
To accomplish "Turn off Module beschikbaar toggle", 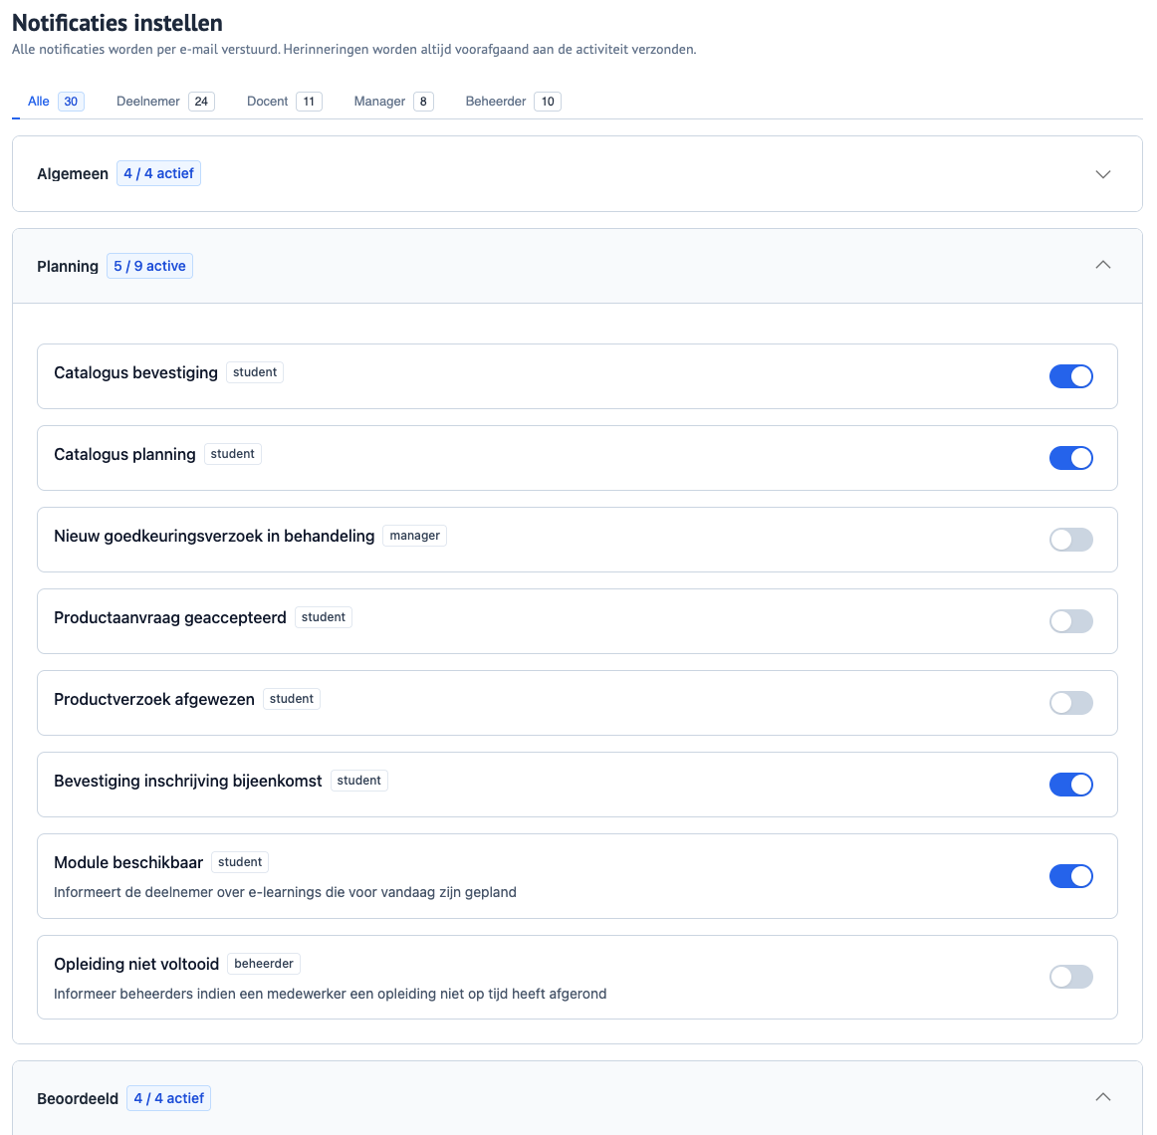I will pyautogui.click(x=1070, y=876).
